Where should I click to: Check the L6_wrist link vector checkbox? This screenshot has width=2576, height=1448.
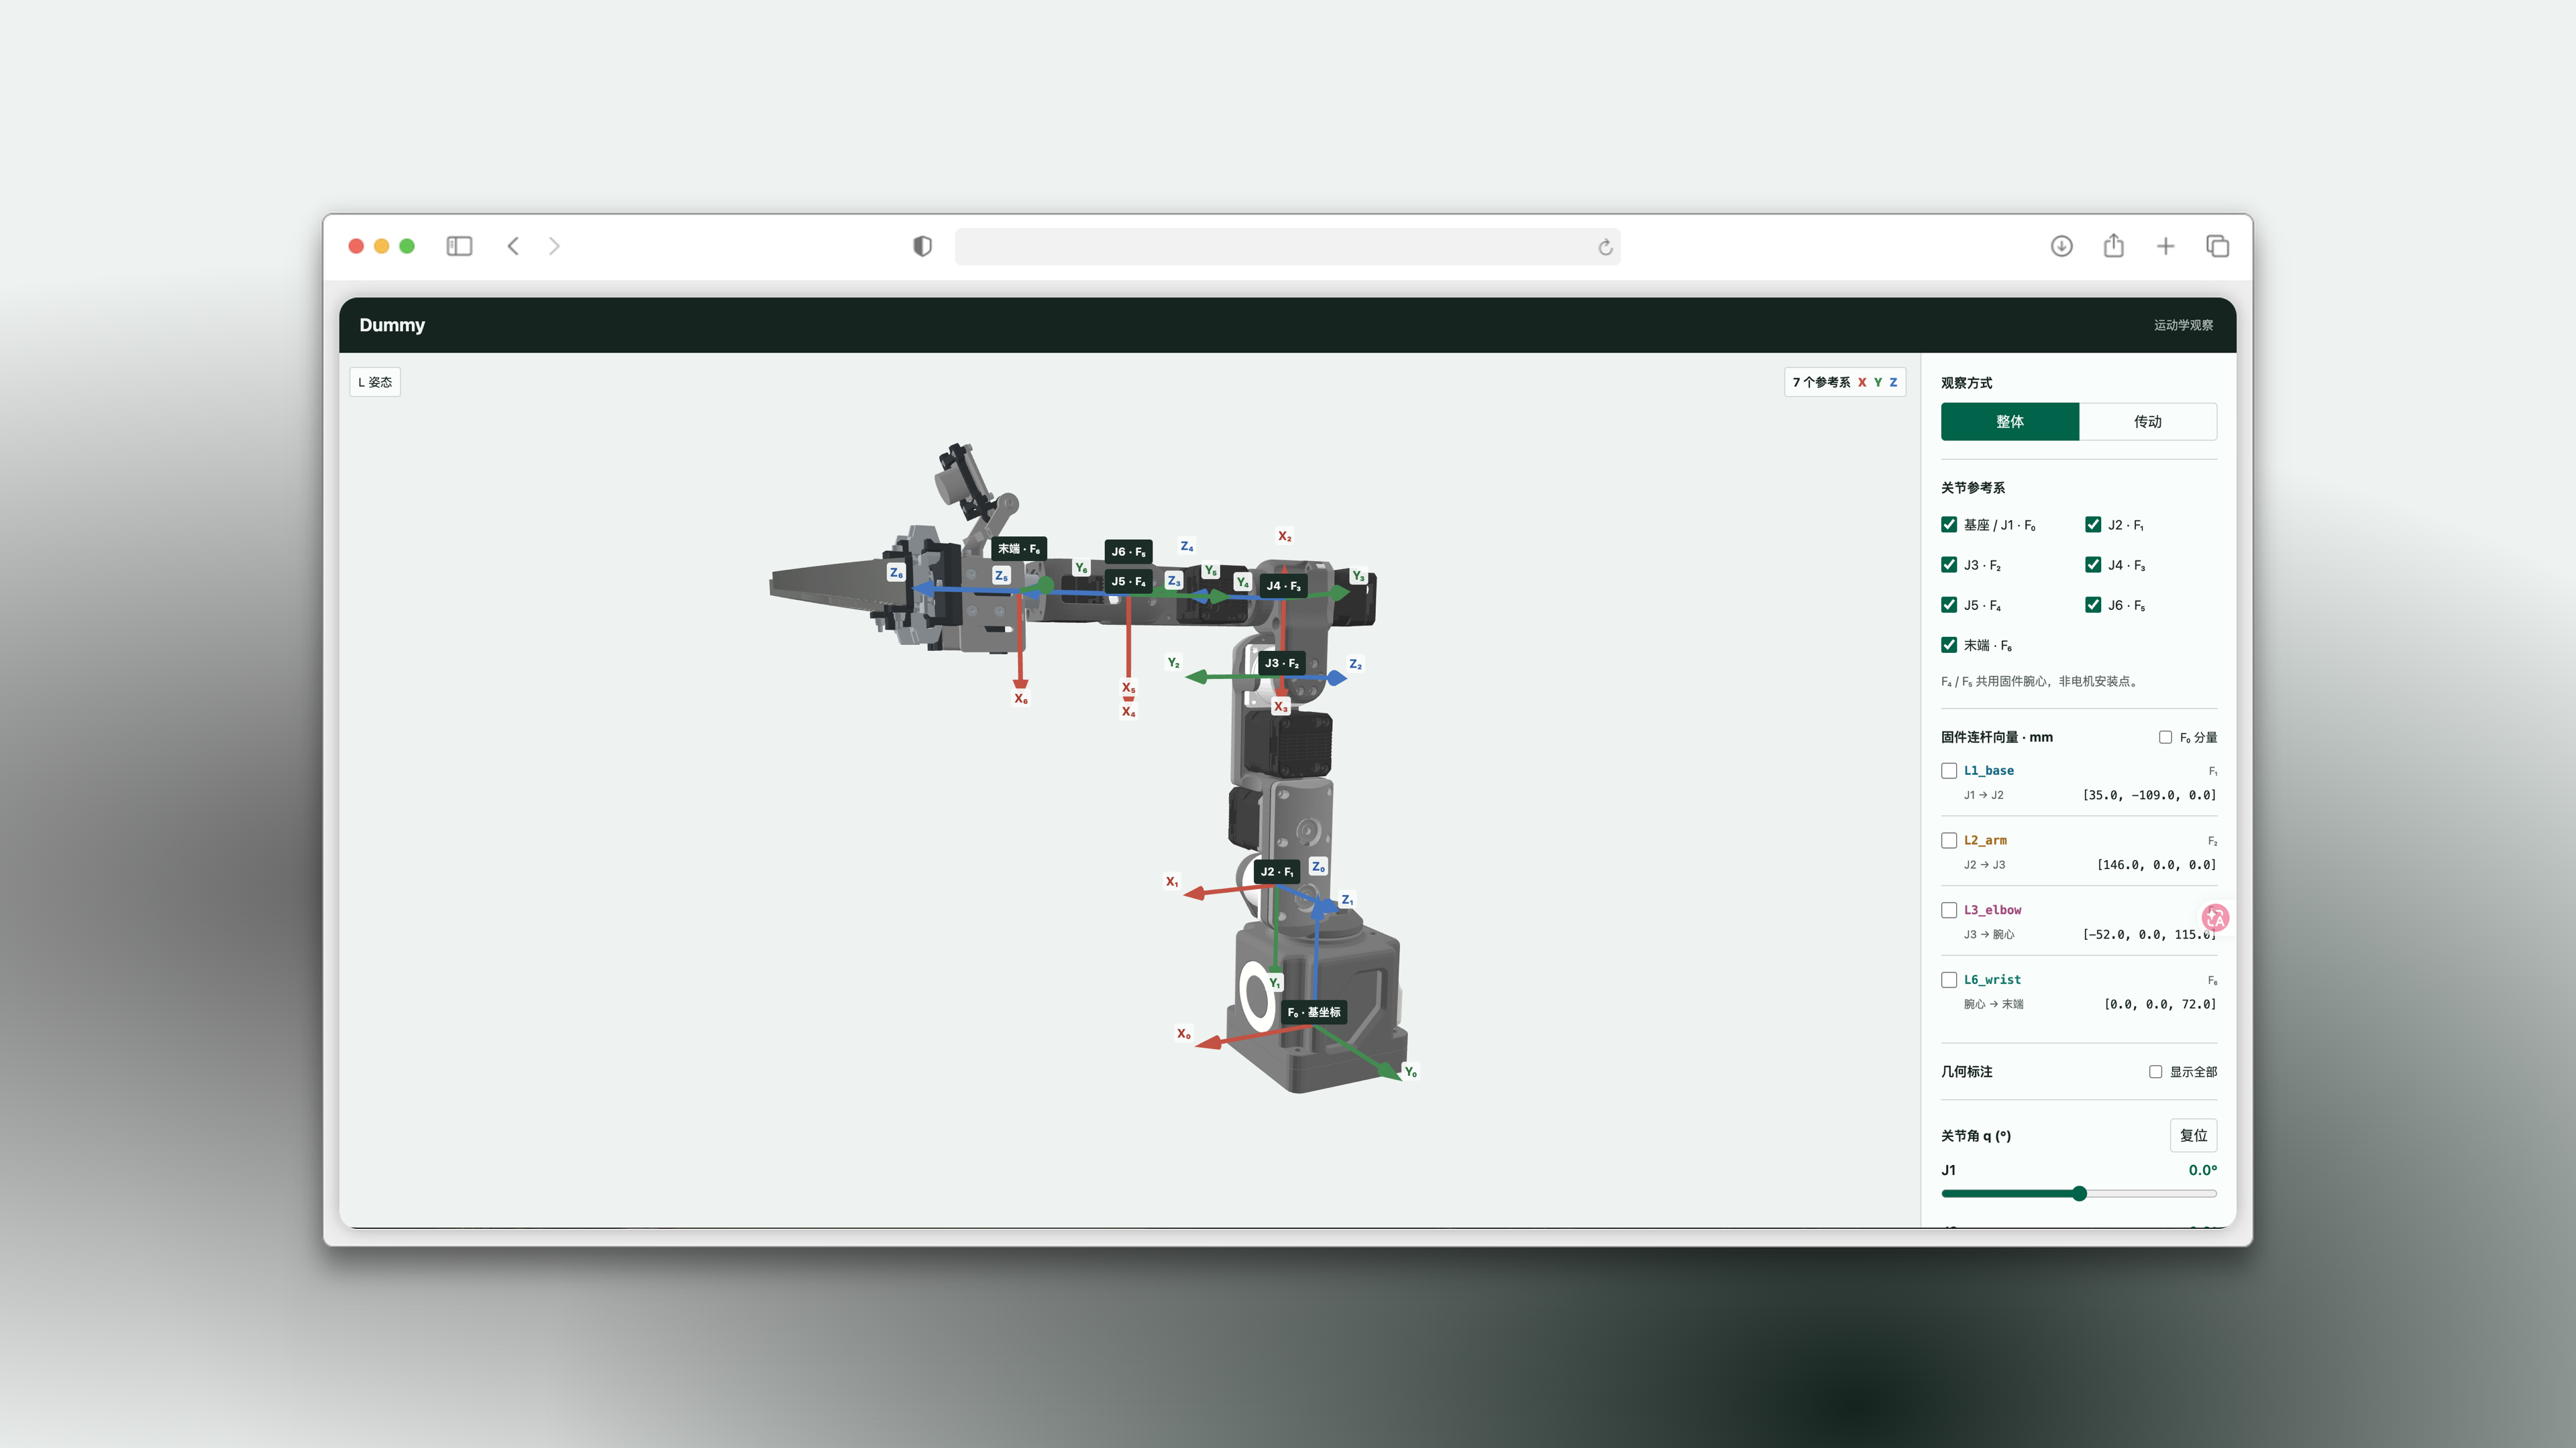tap(1949, 980)
